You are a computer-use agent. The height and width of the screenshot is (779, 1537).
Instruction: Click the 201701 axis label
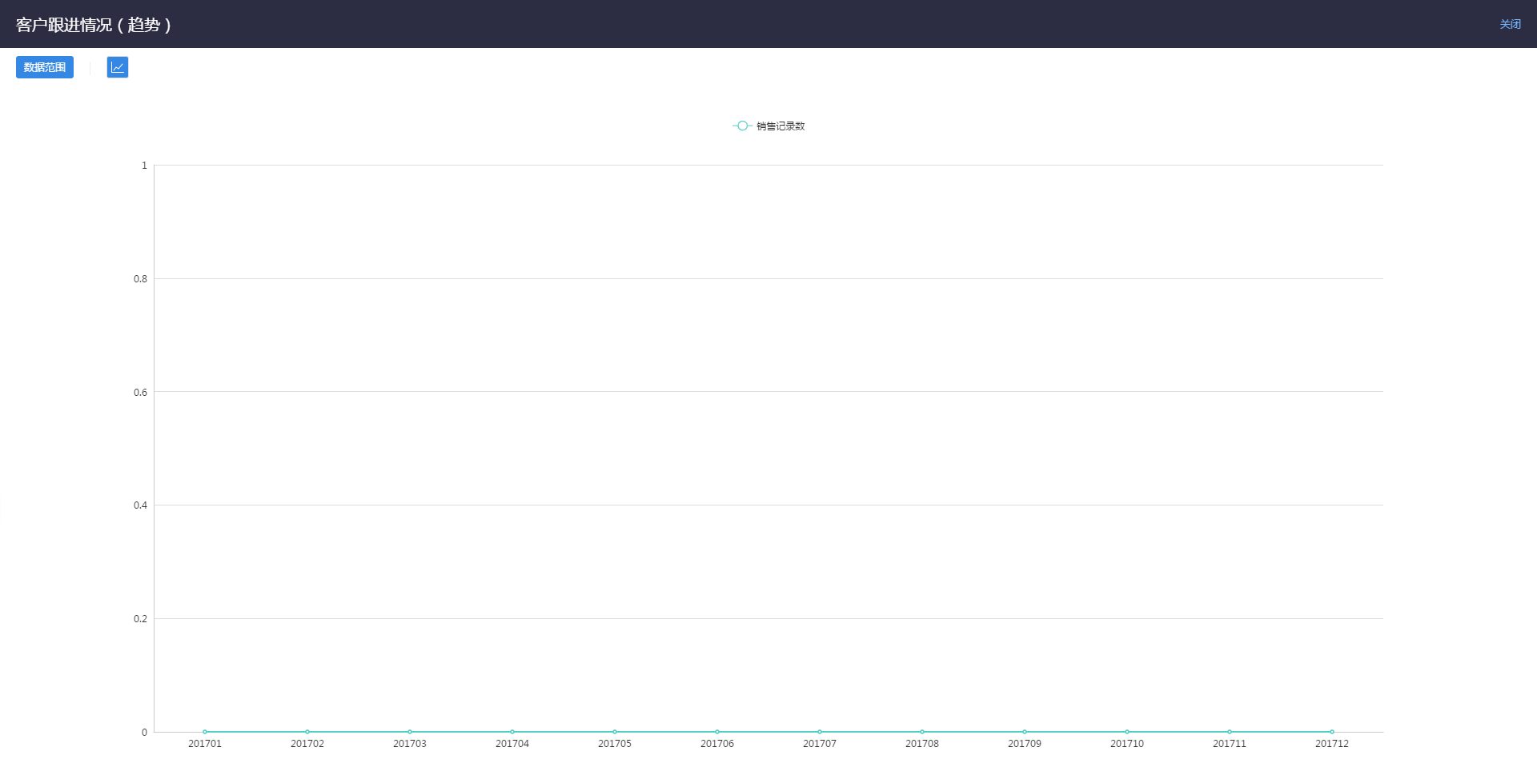pyautogui.click(x=205, y=744)
